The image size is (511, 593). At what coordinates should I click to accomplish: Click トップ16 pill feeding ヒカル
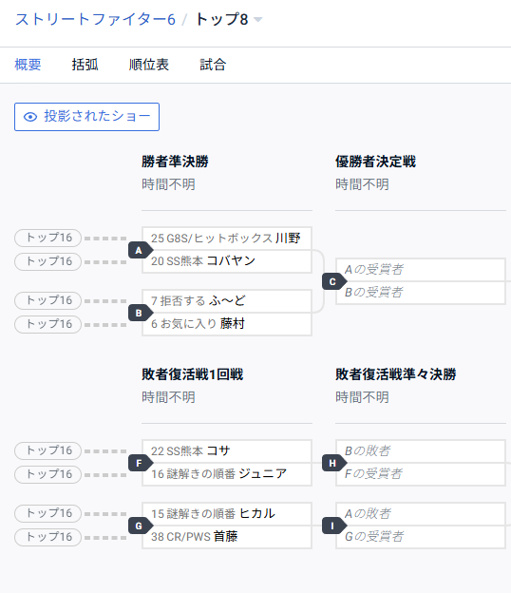point(48,513)
